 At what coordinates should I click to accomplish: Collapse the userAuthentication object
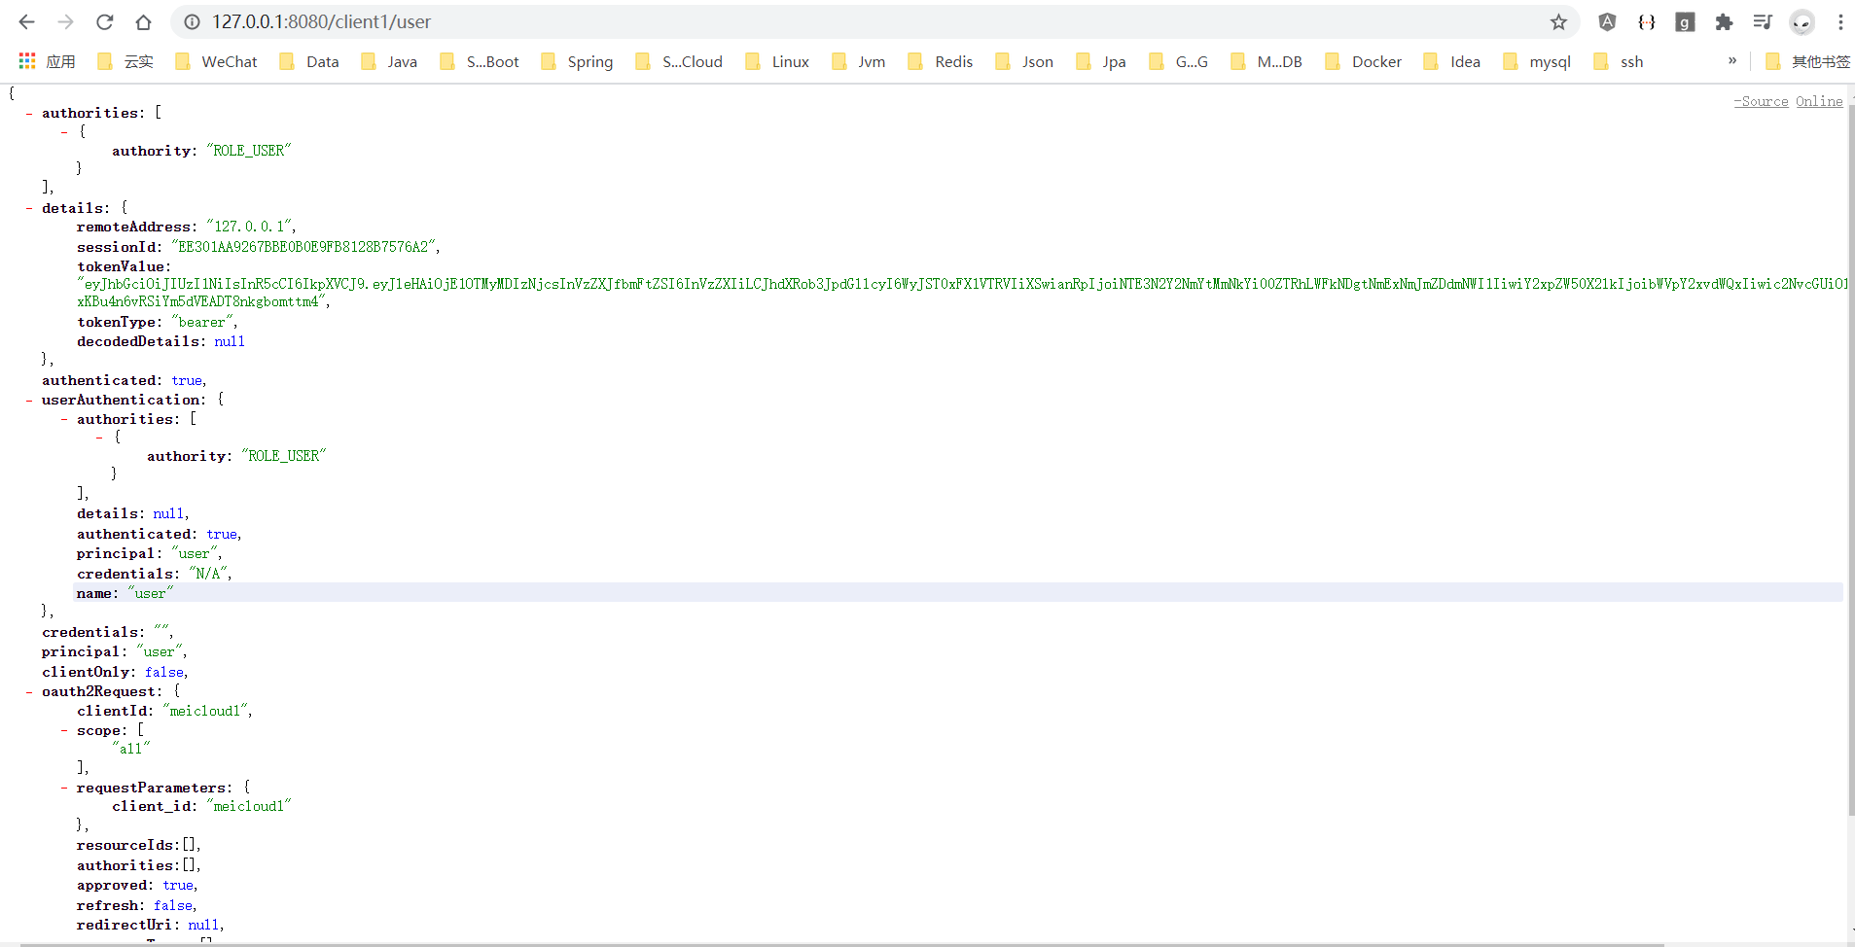[x=29, y=400]
